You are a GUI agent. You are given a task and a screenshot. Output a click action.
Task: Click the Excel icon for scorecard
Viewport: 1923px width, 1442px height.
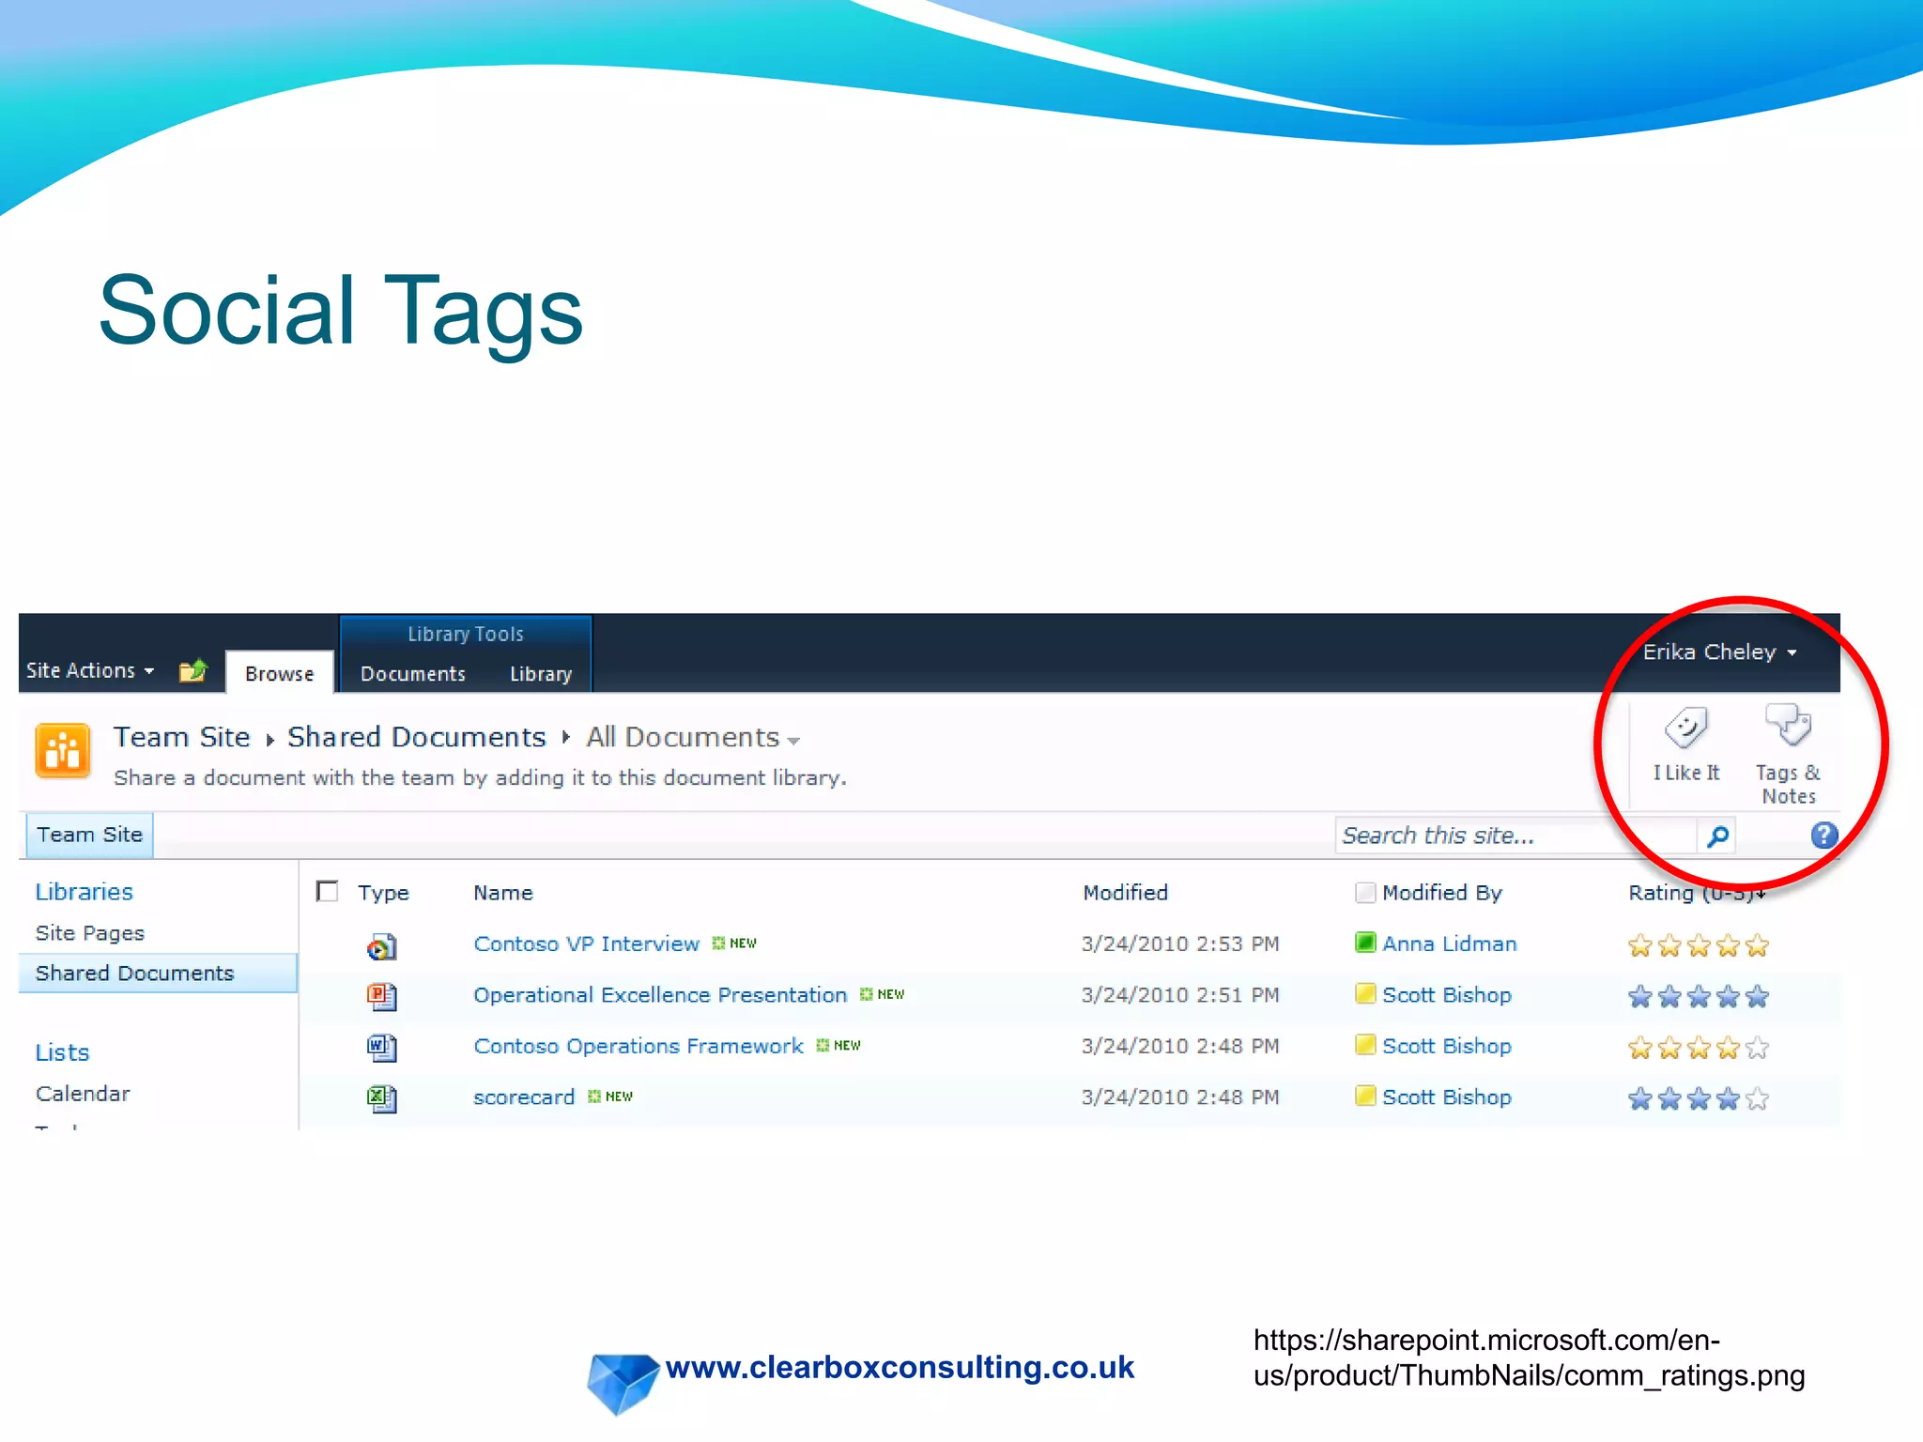tap(381, 1097)
